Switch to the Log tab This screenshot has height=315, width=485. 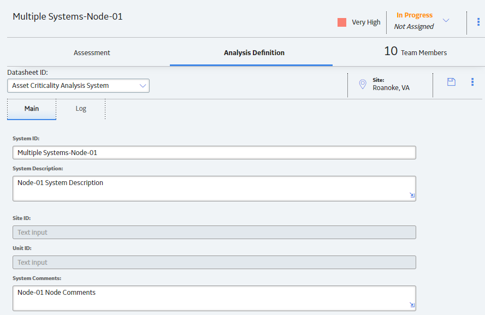[x=81, y=109]
